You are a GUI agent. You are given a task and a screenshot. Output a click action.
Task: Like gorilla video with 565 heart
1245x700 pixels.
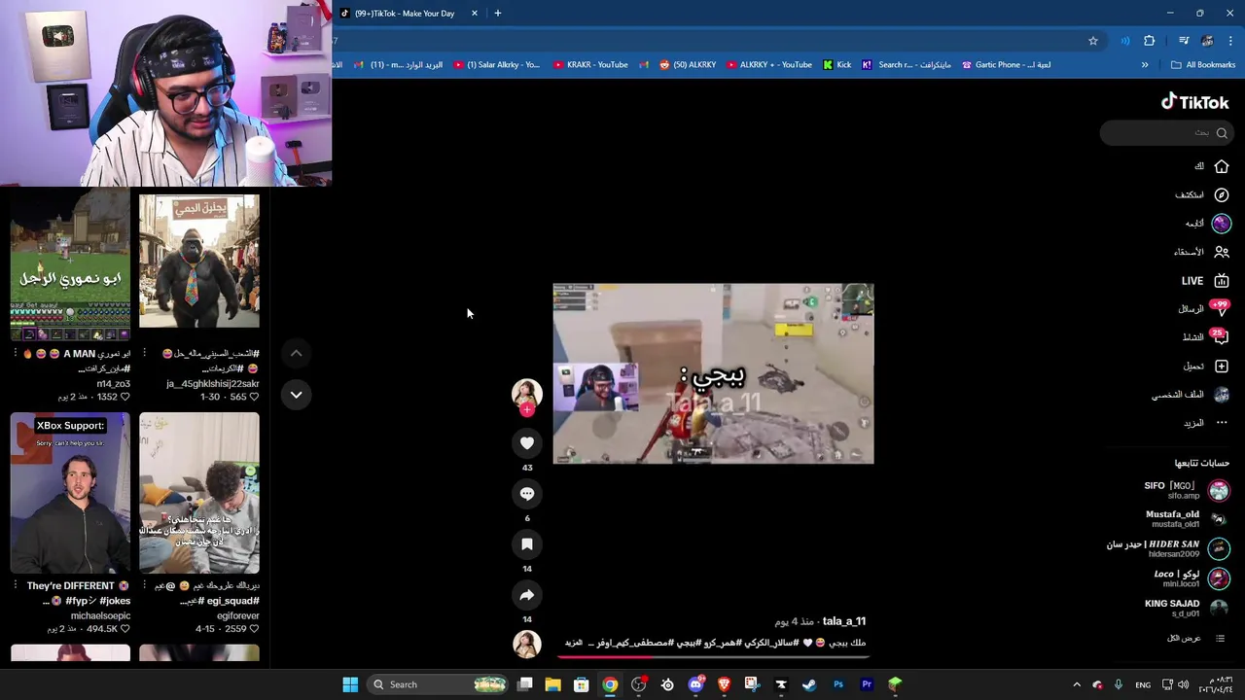pyautogui.click(x=254, y=398)
